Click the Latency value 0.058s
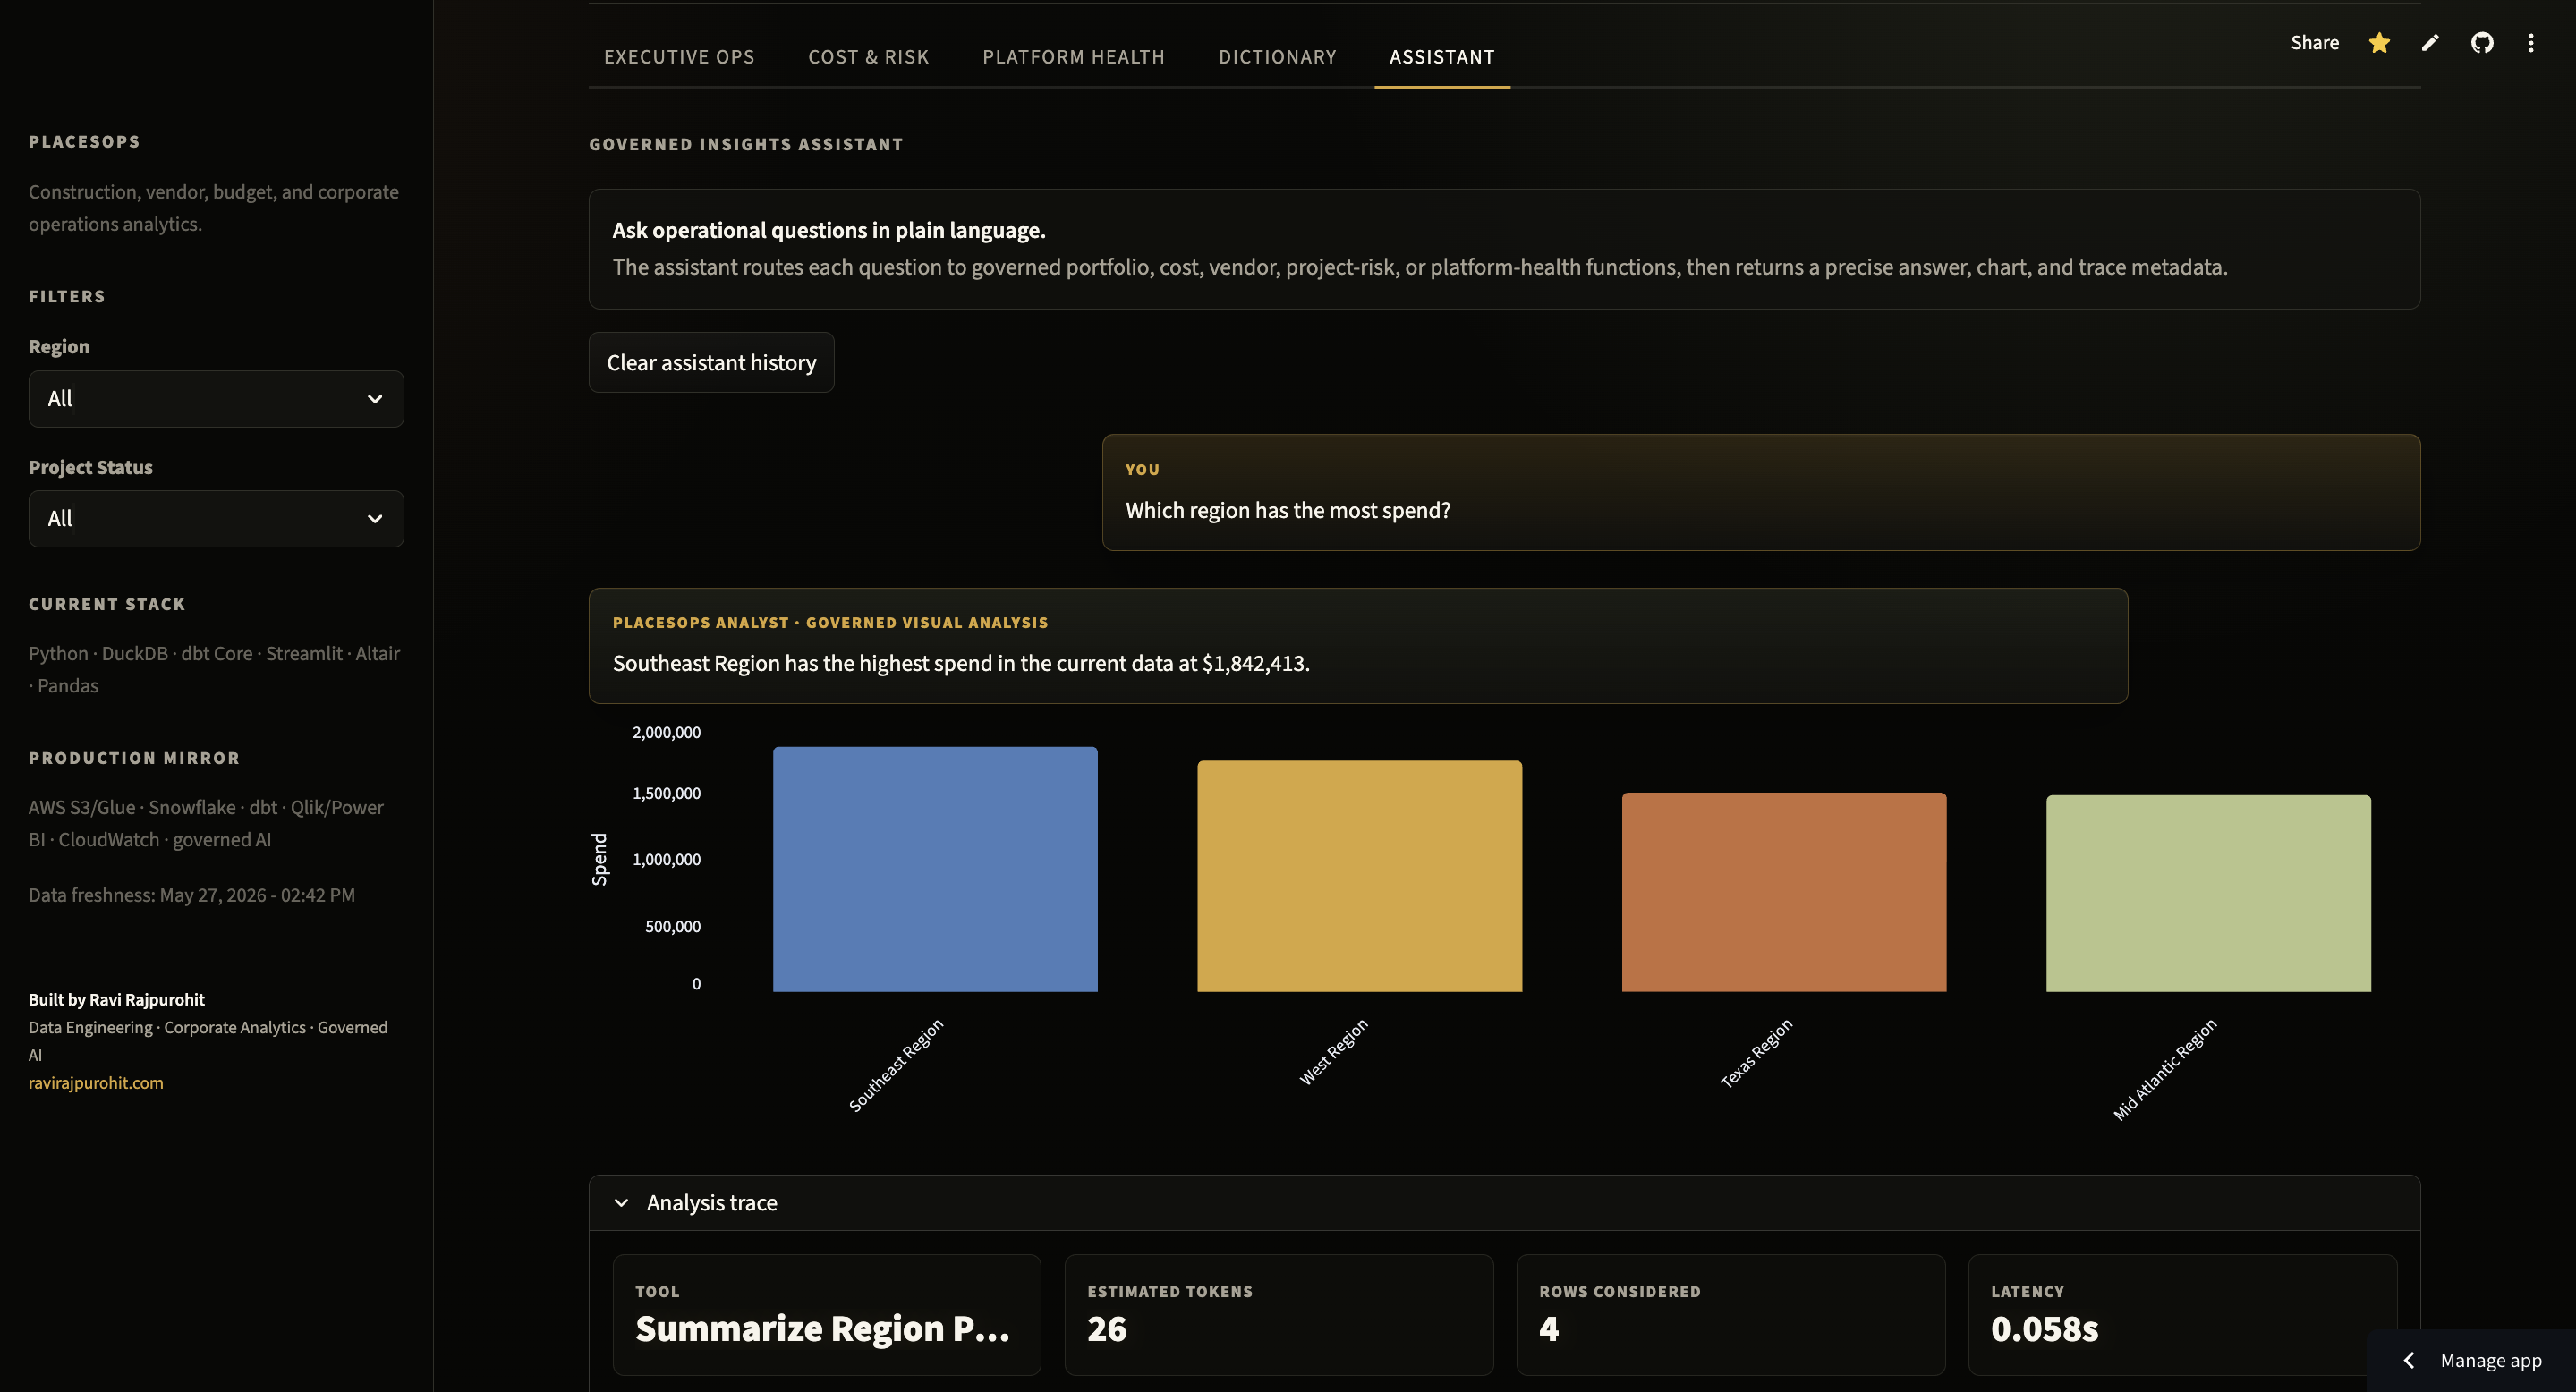 2044,1329
